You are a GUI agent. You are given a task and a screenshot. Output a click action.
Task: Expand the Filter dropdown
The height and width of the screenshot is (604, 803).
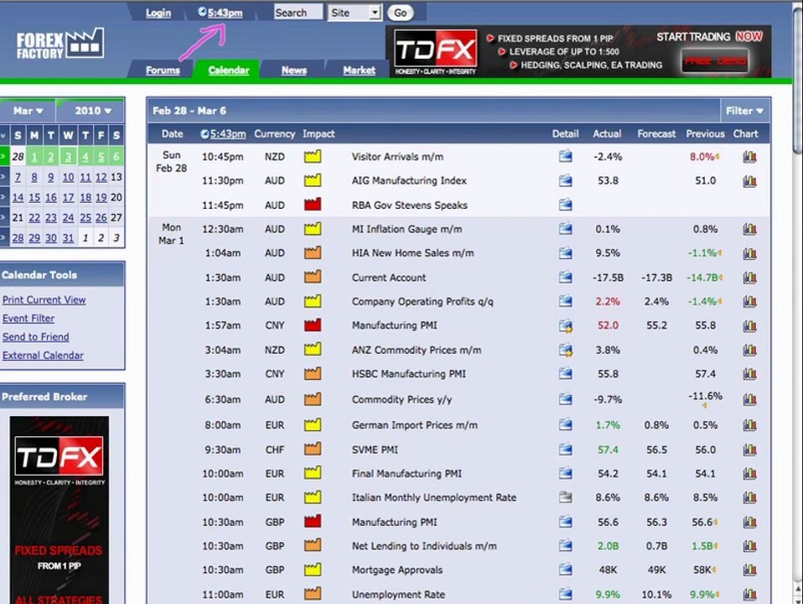coord(744,111)
